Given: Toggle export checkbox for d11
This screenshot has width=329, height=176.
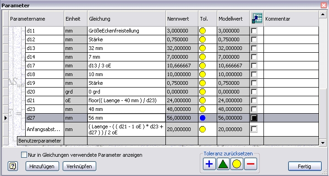Looking at the screenshot, I should pos(254,31).
